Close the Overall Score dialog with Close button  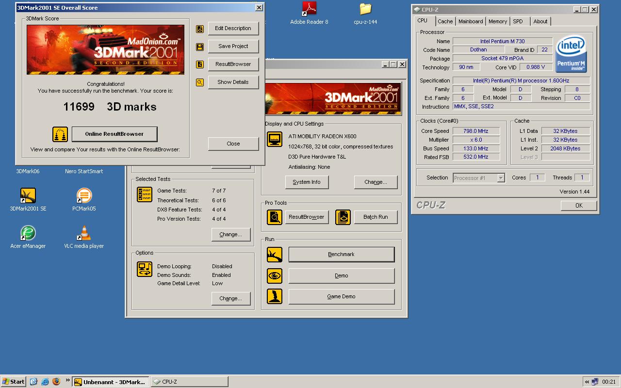233,144
